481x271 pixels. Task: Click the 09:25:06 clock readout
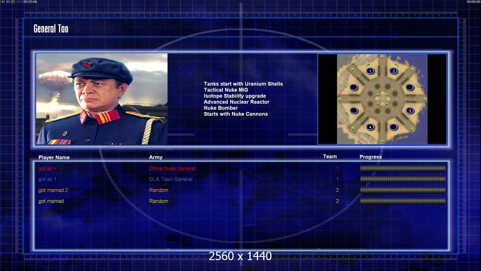click(30, 2)
